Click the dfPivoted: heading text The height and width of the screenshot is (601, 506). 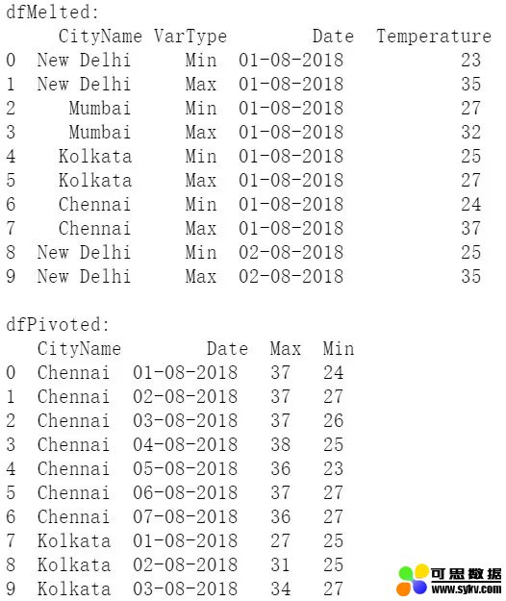58,325
